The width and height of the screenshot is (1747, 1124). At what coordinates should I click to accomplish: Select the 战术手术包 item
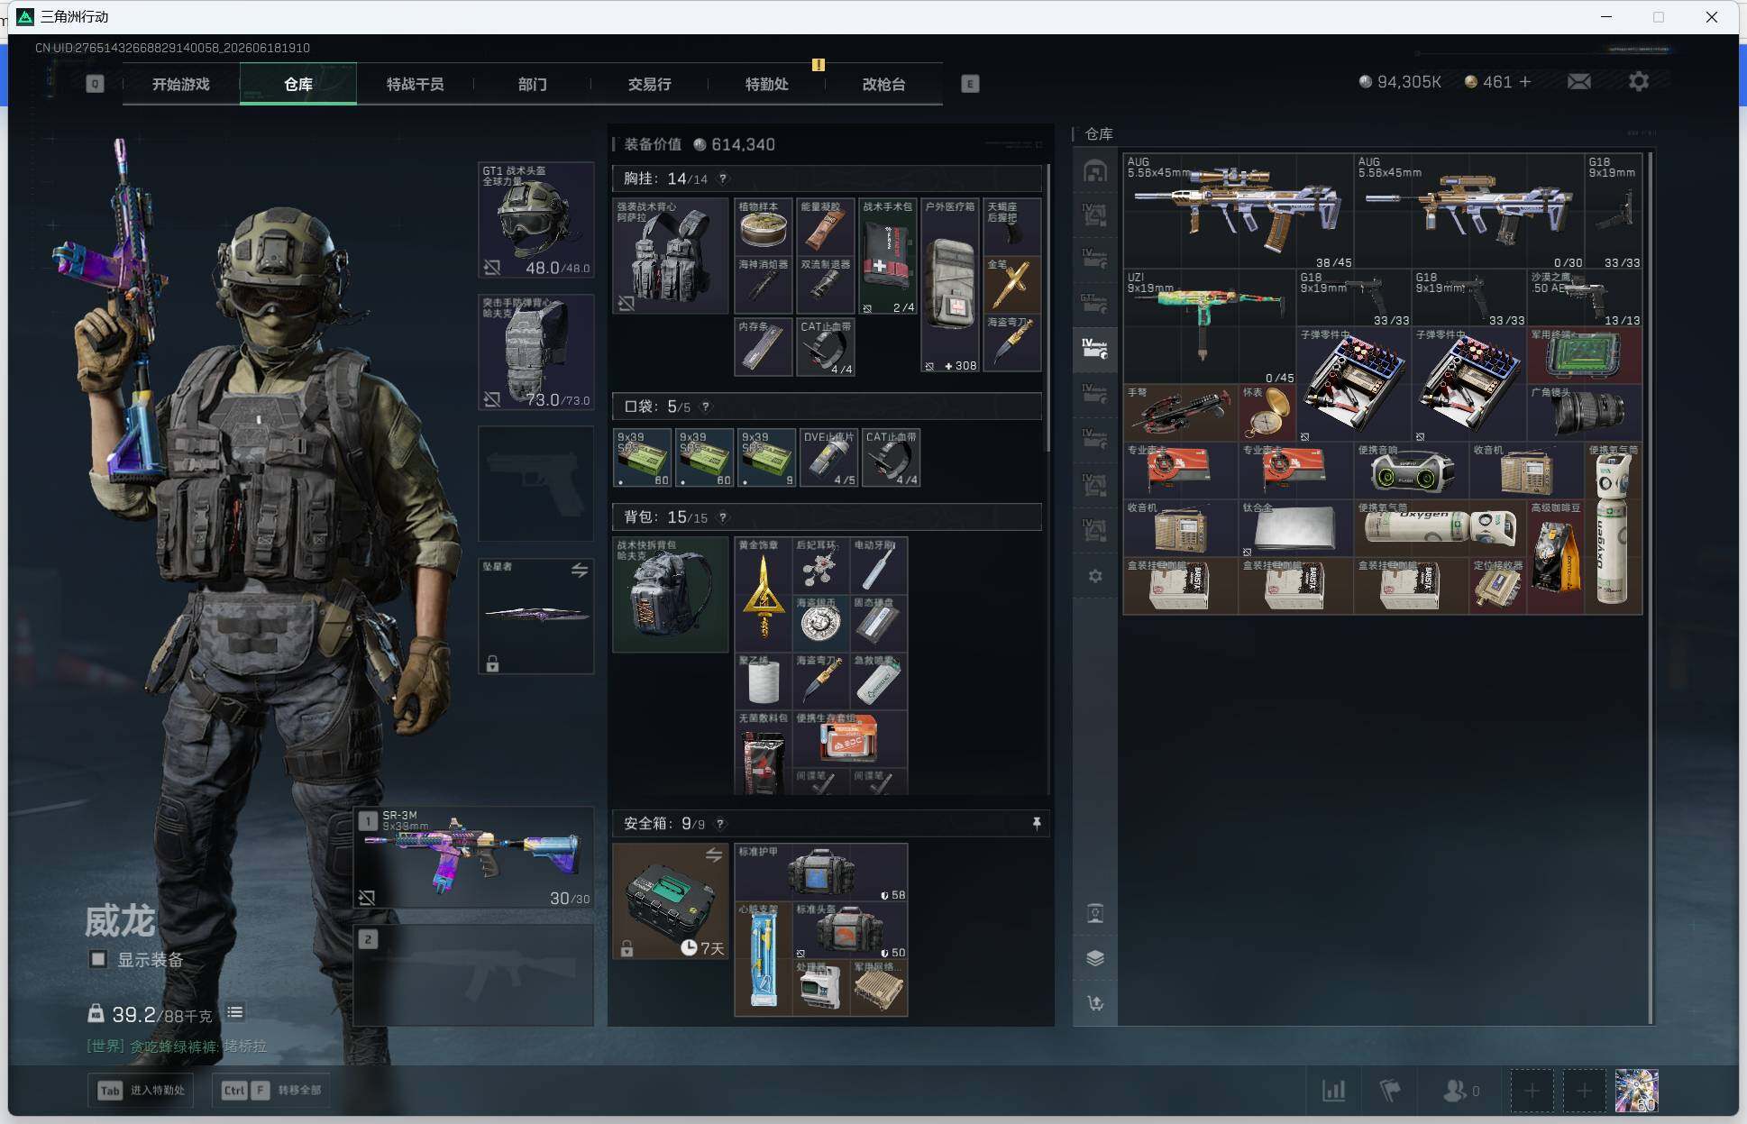point(888,256)
